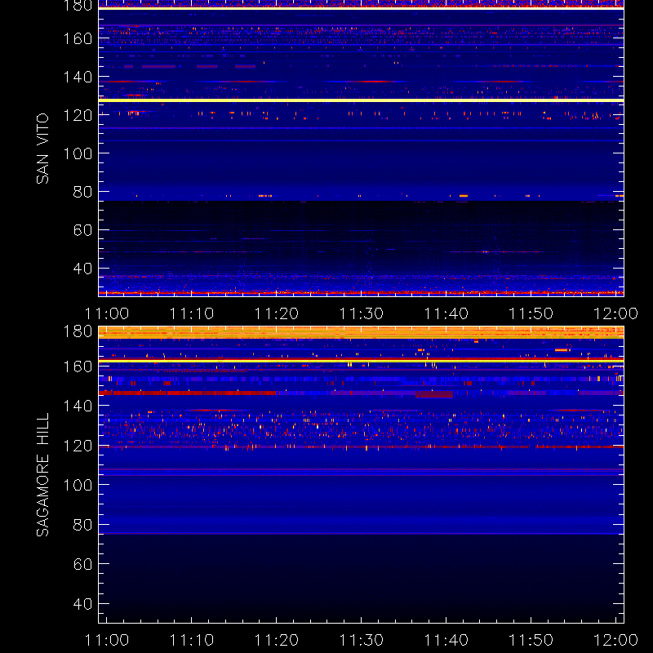Click the 11:30 time label under Sagamore Hill plot
Screen dimensions: 653x653
tap(362, 640)
